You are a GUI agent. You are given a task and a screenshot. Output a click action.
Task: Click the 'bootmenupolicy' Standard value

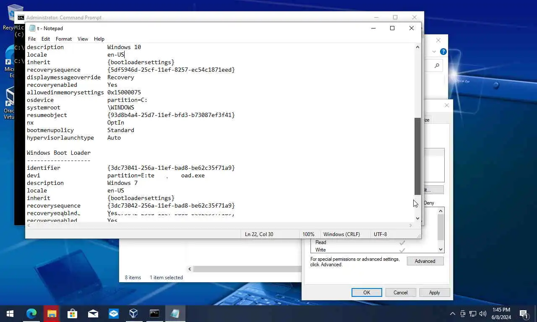pos(121,130)
